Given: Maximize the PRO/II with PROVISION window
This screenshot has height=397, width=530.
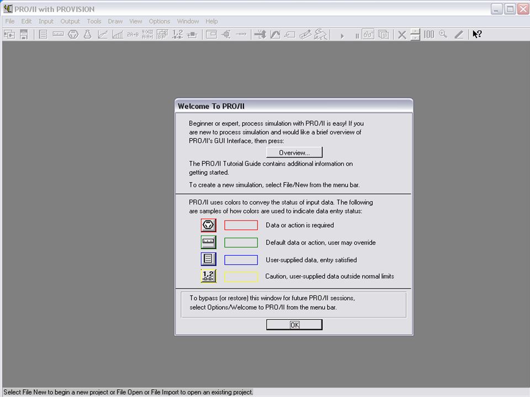Looking at the screenshot, I should point(510,9).
